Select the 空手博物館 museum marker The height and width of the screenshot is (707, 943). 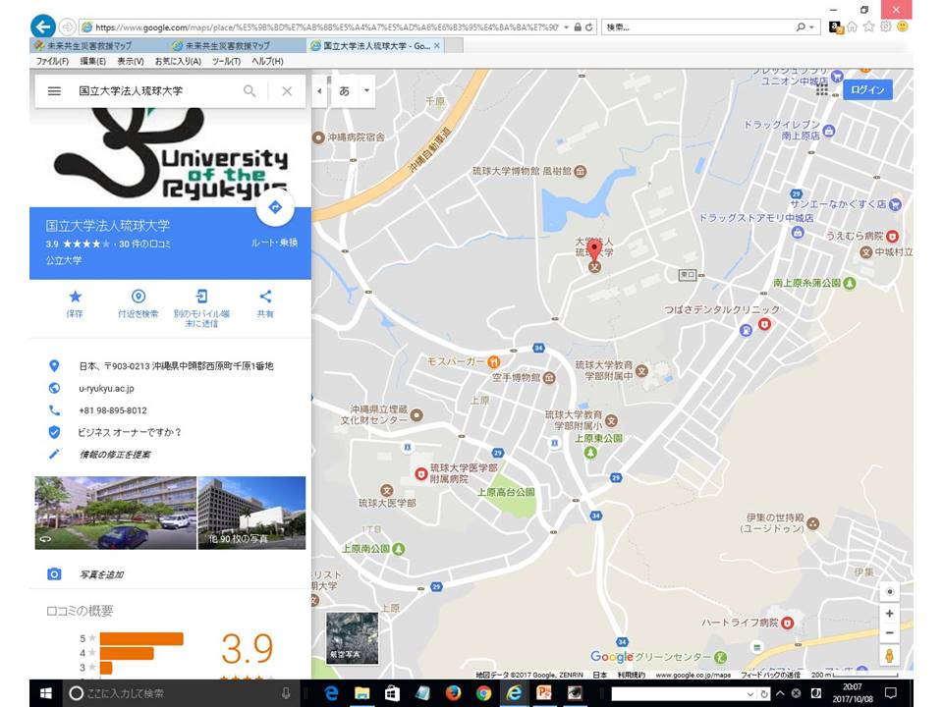[549, 377]
